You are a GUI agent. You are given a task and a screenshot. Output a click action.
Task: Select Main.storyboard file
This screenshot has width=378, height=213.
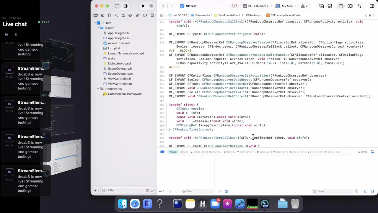(x=119, y=63)
